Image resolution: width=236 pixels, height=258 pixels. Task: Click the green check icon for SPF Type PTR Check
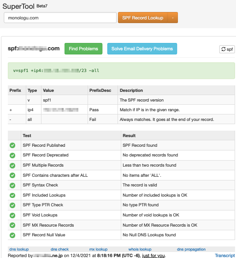point(12,205)
